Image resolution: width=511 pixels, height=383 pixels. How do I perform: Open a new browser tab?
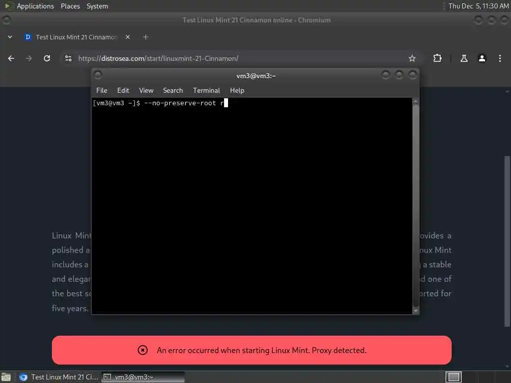[146, 37]
